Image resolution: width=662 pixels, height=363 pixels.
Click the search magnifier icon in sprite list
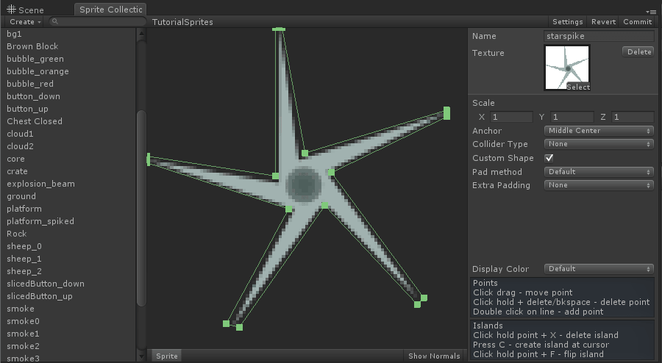(x=55, y=21)
